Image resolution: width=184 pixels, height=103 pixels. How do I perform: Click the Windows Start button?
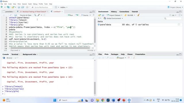coord(55,100)
